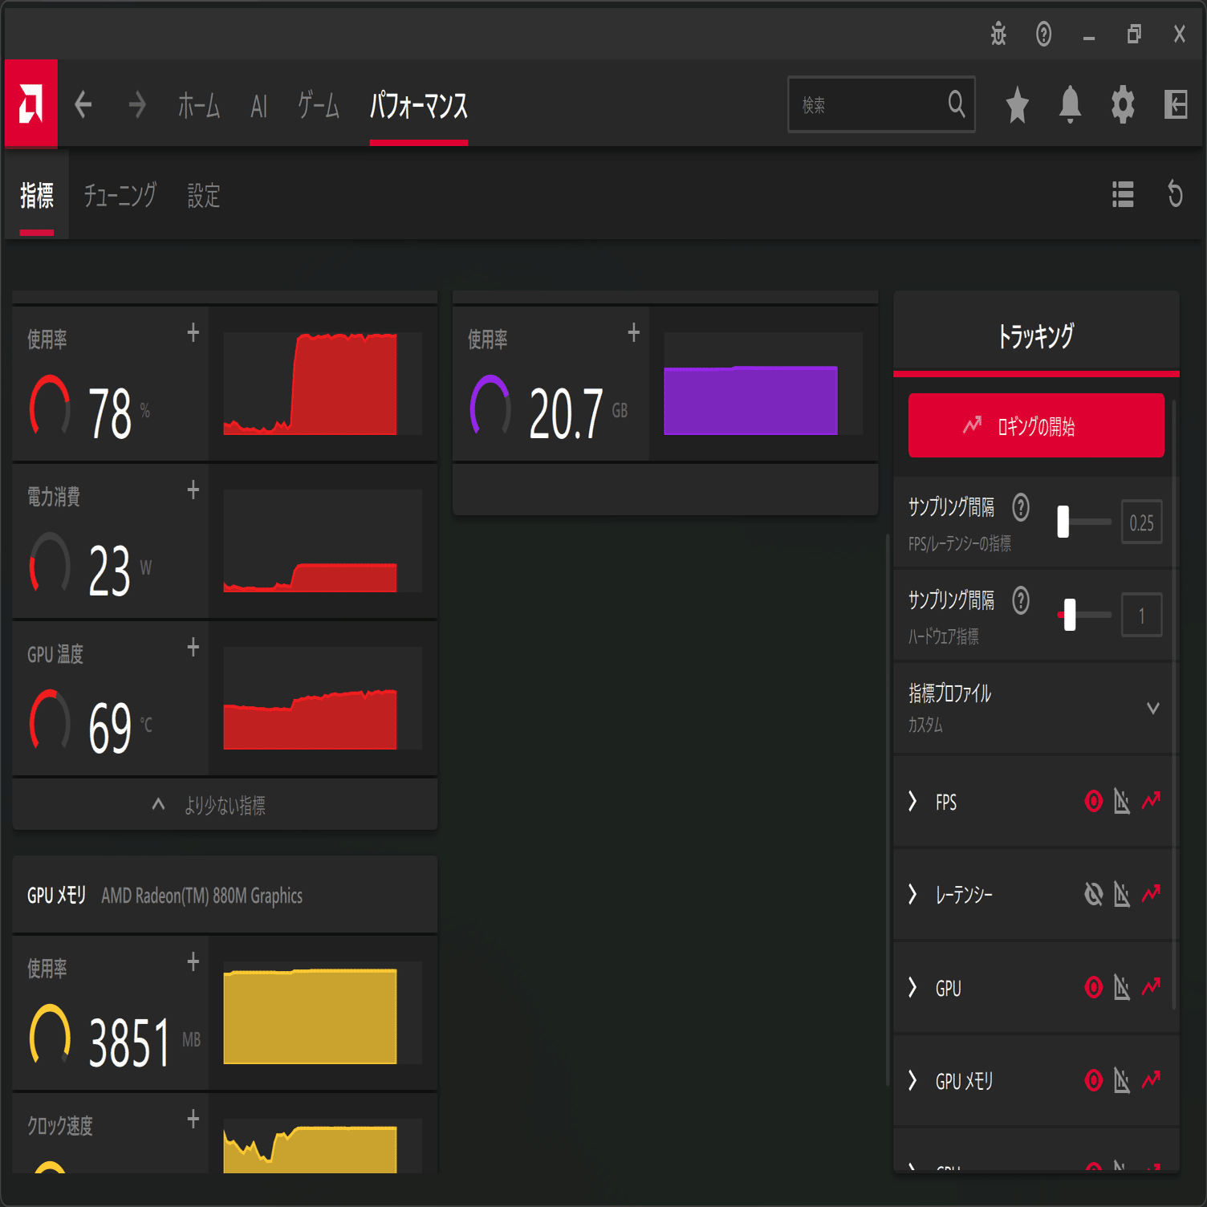
Task: Toggle FPS logging trend icon
Action: 1152,800
